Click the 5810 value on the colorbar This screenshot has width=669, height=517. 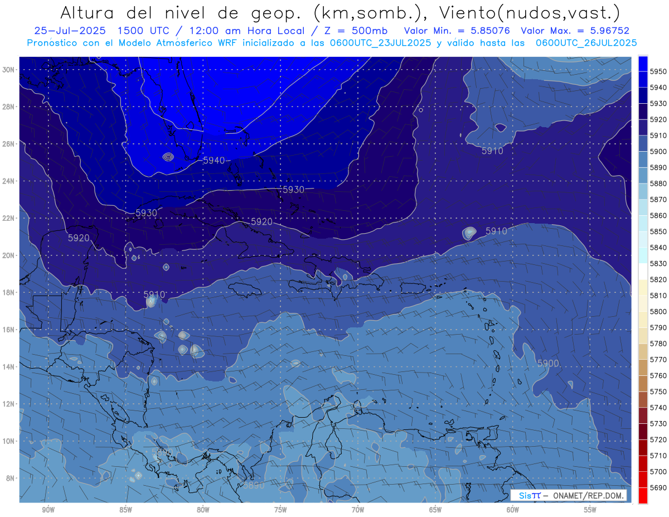tap(658, 296)
